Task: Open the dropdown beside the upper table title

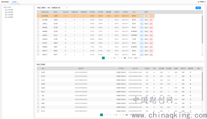Action: click(x=59, y=8)
